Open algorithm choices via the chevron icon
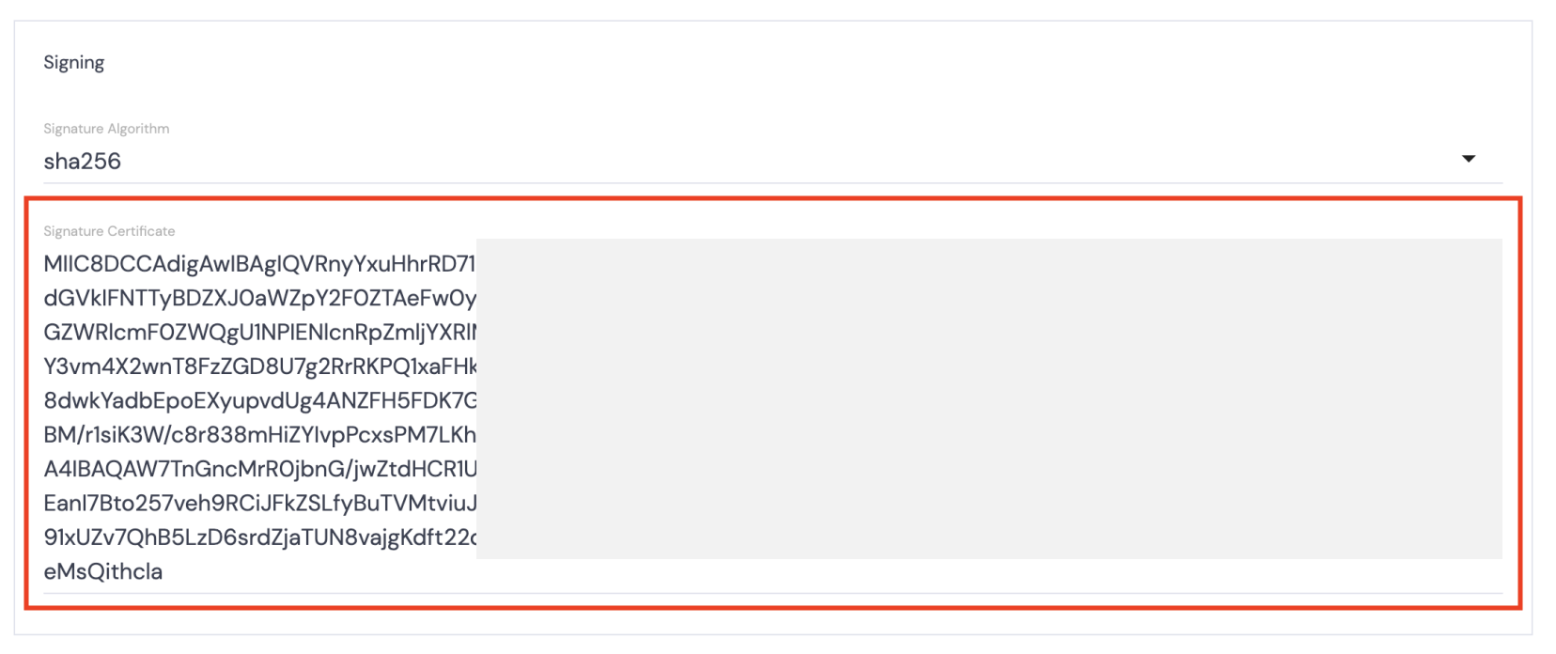This screenshot has height=654, width=1556. (x=1470, y=159)
